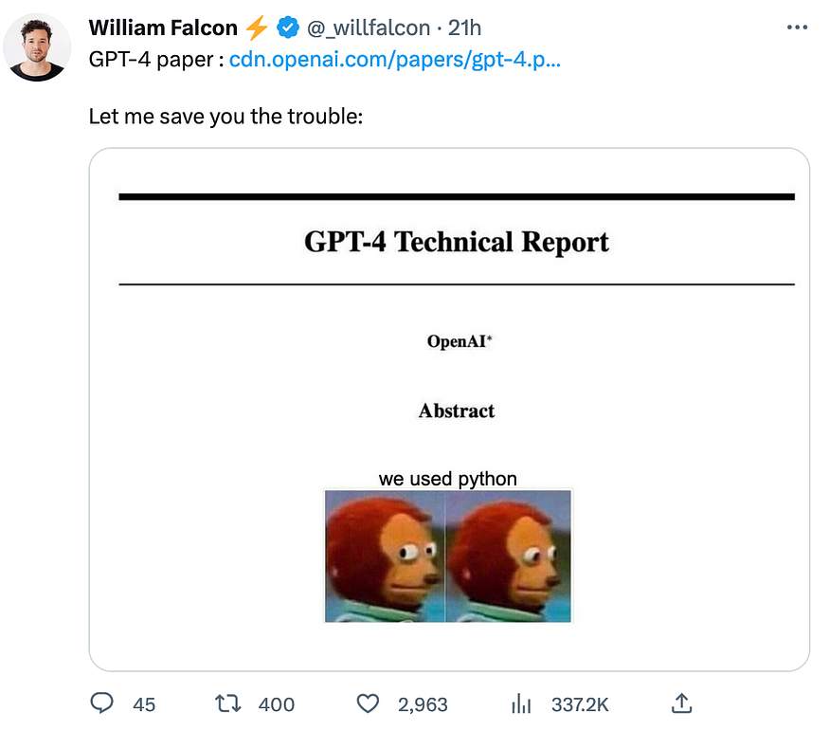This screenshot has height=730, width=829.
Task: Retweet using the retweet arrows icon
Action: pyautogui.click(x=228, y=703)
